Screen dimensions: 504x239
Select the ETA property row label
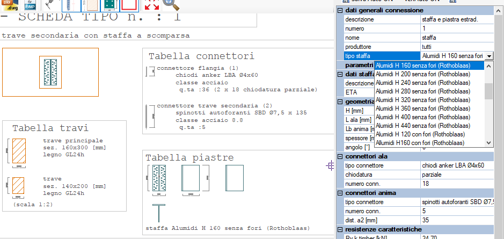(359, 92)
